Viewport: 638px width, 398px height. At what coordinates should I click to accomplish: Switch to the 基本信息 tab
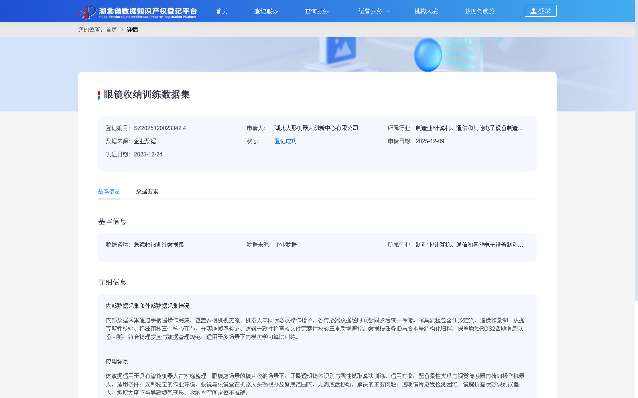click(109, 191)
